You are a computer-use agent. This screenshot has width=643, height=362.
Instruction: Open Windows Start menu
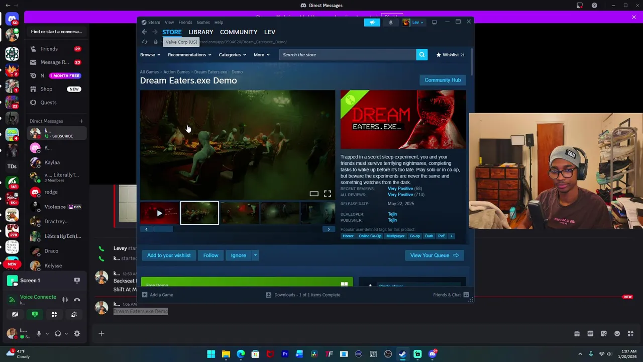point(211,354)
